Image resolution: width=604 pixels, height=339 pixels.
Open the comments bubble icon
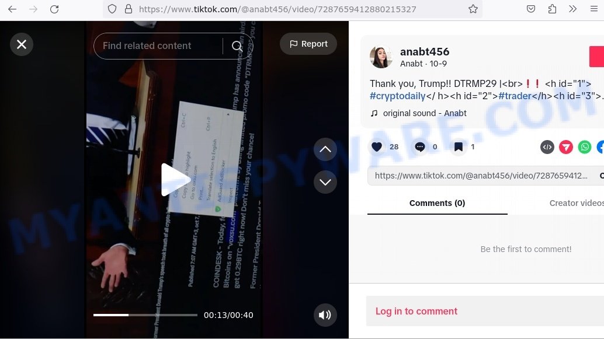tap(420, 146)
